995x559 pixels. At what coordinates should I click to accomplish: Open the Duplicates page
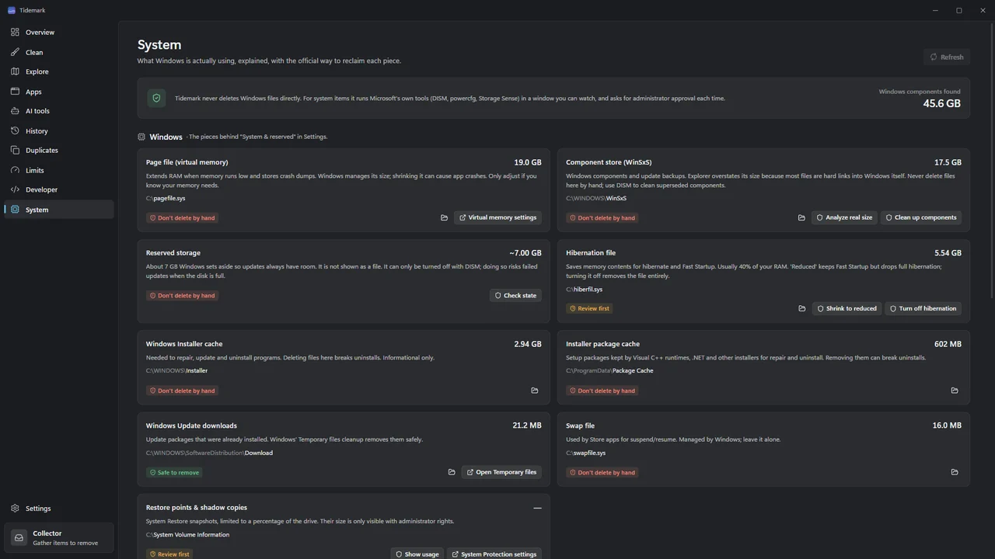coord(58,151)
